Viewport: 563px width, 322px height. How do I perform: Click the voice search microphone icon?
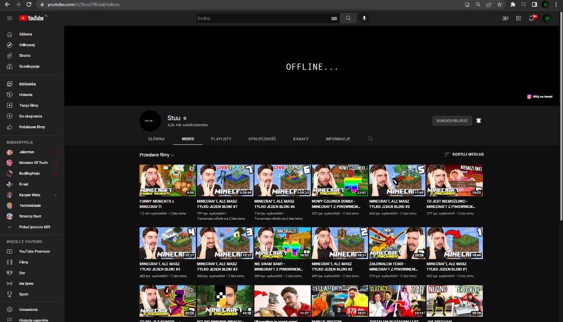(364, 18)
